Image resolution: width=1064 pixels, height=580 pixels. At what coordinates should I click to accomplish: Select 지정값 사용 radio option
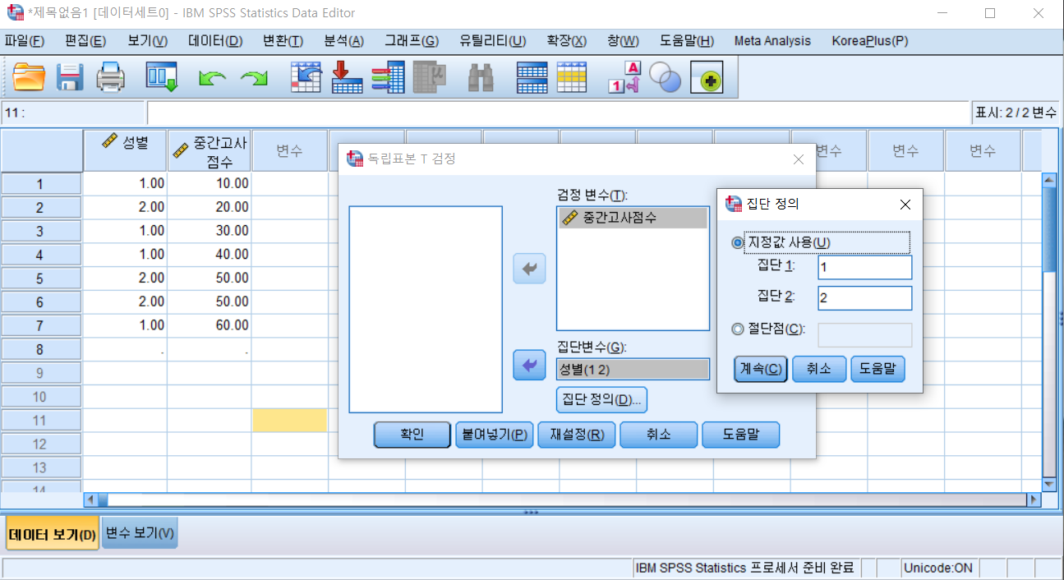click(737, 242)
